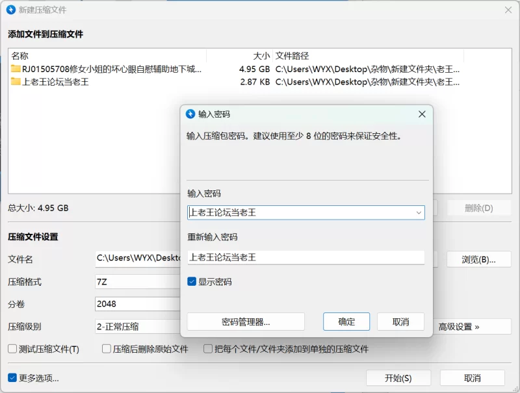Select the RJ01505708 folder icon in list
Viewport: 520px width, 393px height.
(x=16, y=69)
